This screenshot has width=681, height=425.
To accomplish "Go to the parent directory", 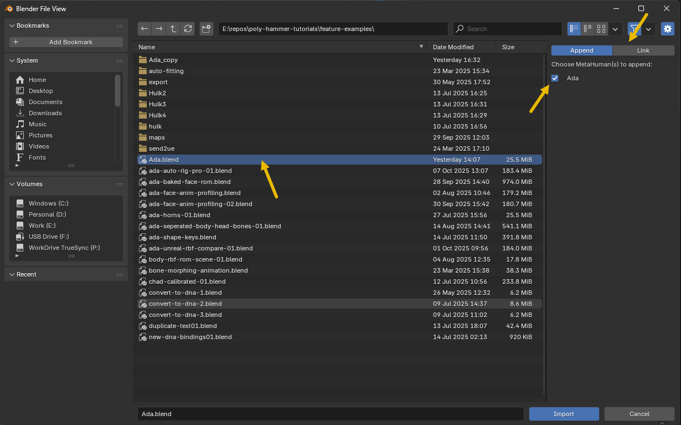I will (x=173, y=29).
